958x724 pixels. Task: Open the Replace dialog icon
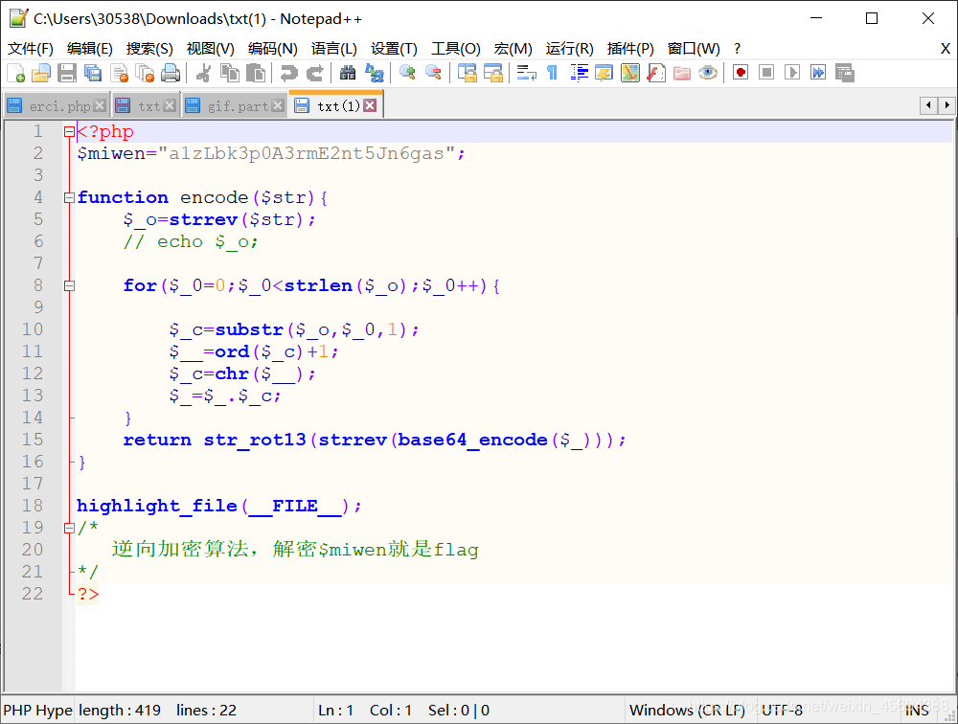(x=374, y=73)
